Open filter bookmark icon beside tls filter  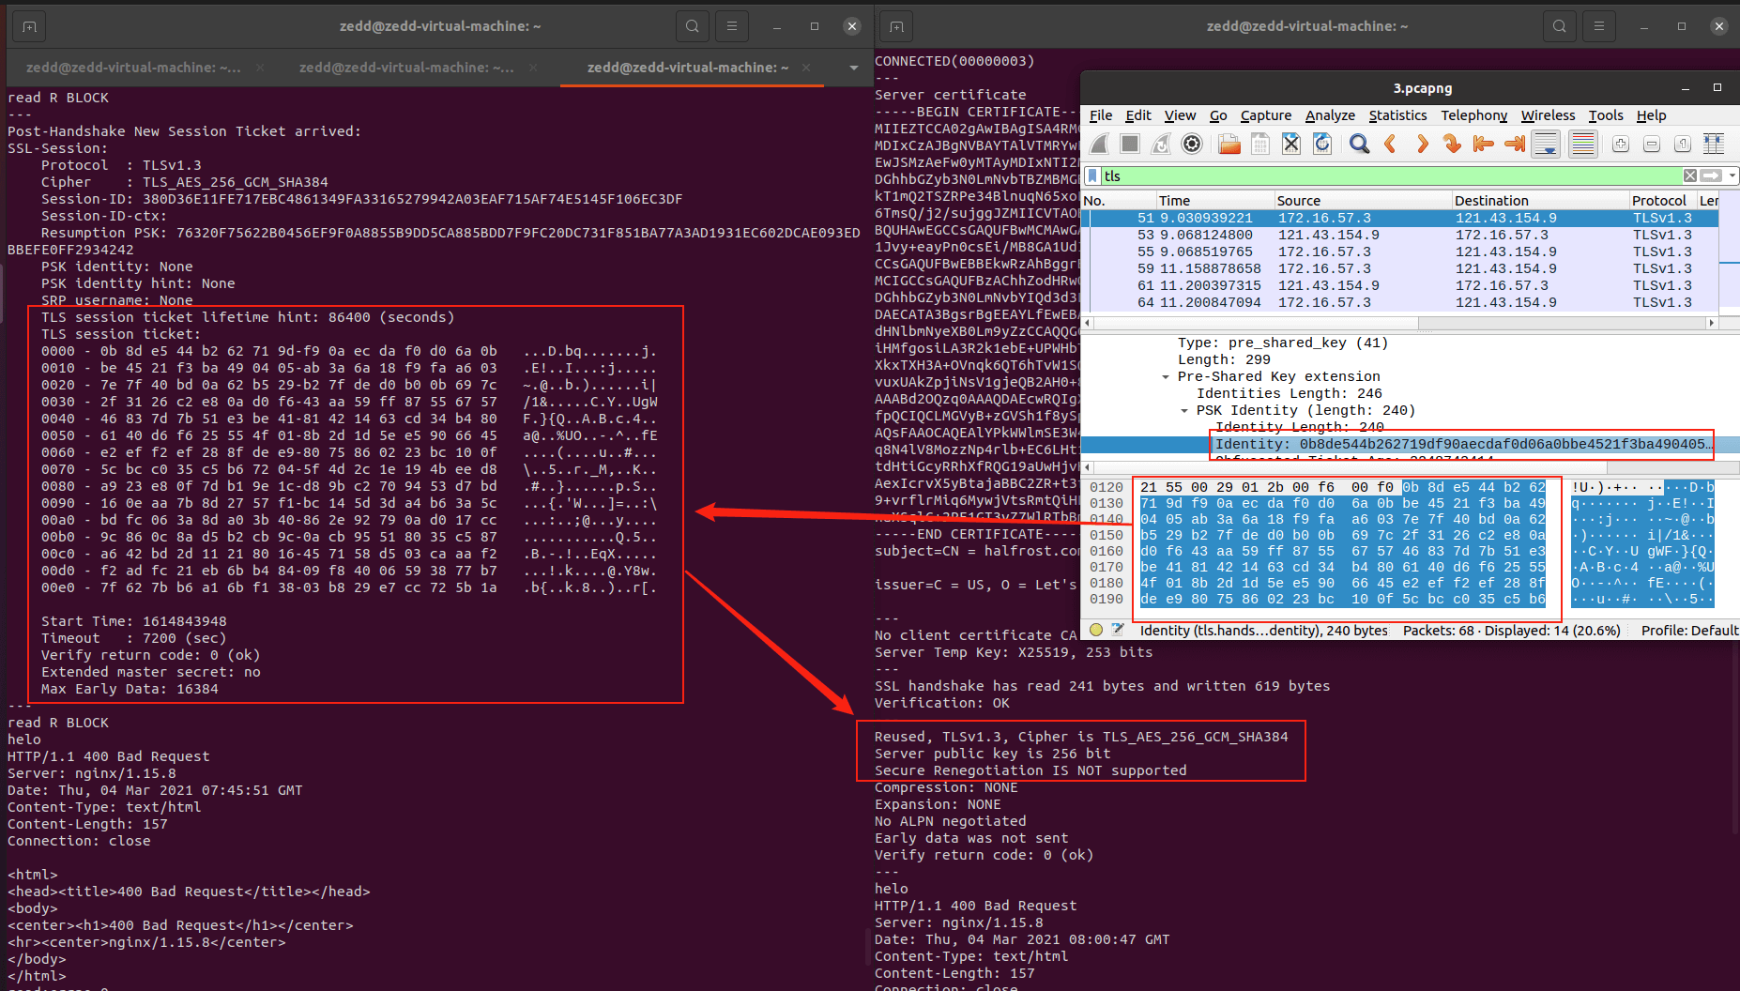[1092, 175]
